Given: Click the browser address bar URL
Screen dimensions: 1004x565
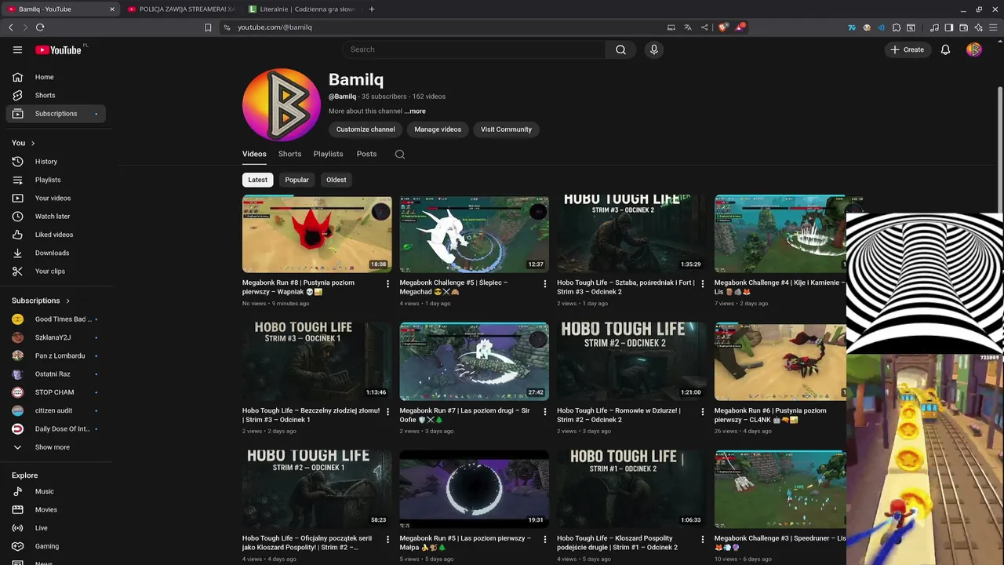Looking at the screenshot, I should tap(275, 27).
